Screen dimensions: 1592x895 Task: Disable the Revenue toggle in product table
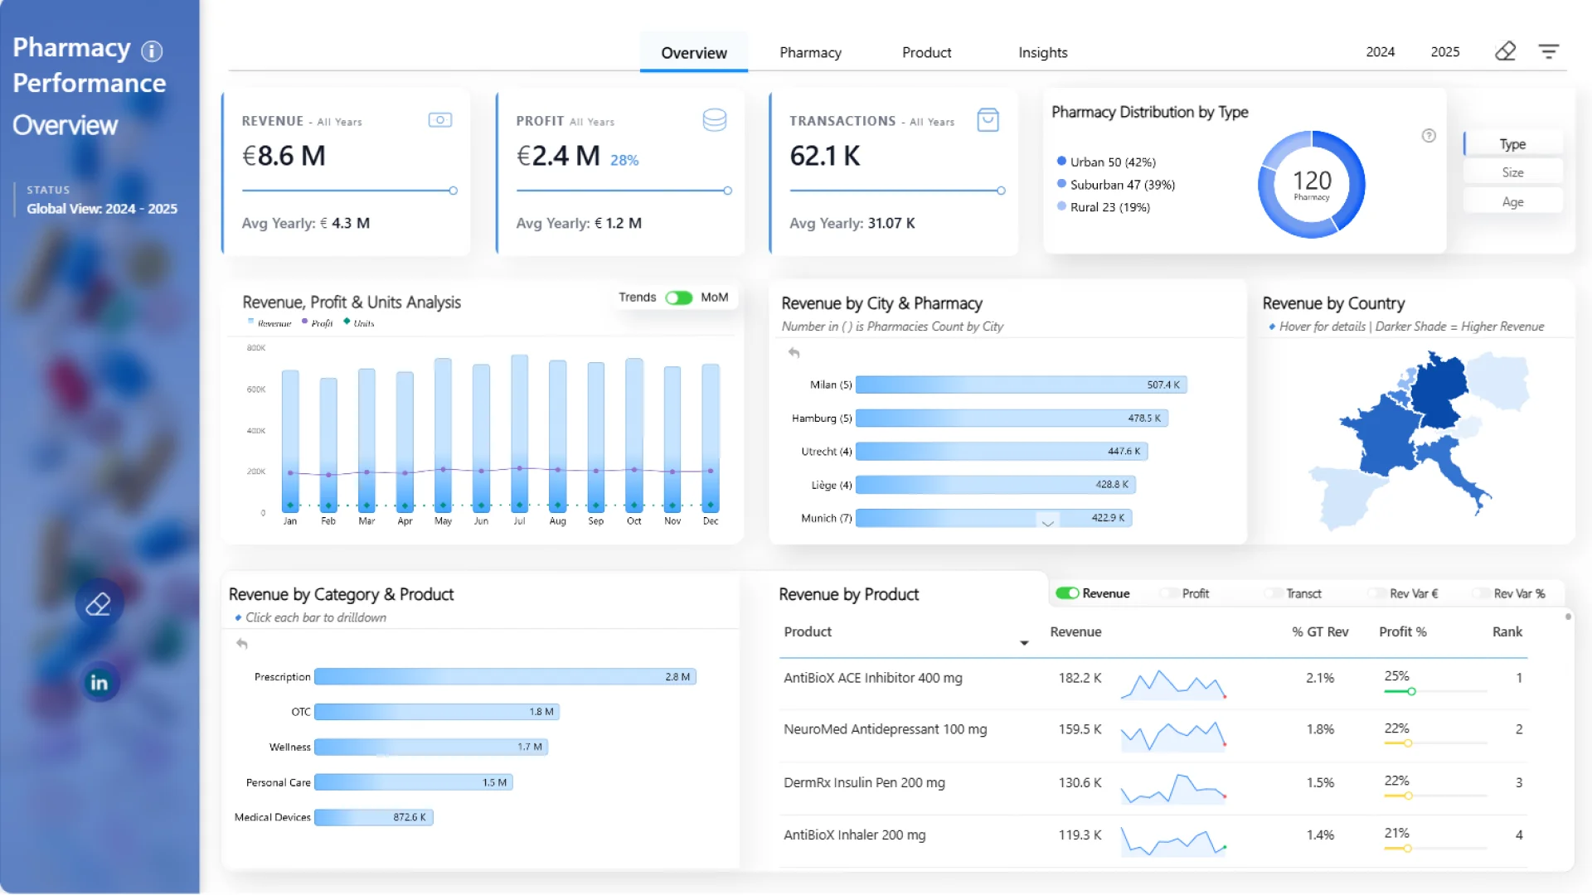coord(1066,593)
